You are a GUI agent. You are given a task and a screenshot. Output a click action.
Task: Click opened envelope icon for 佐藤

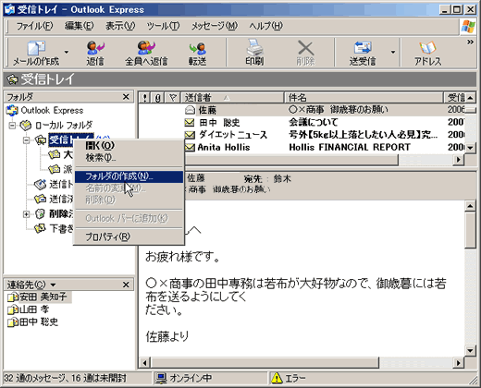point(190,110)
